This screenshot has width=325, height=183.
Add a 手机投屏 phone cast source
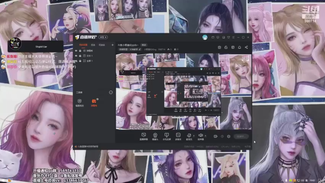[x=167, y=137]
